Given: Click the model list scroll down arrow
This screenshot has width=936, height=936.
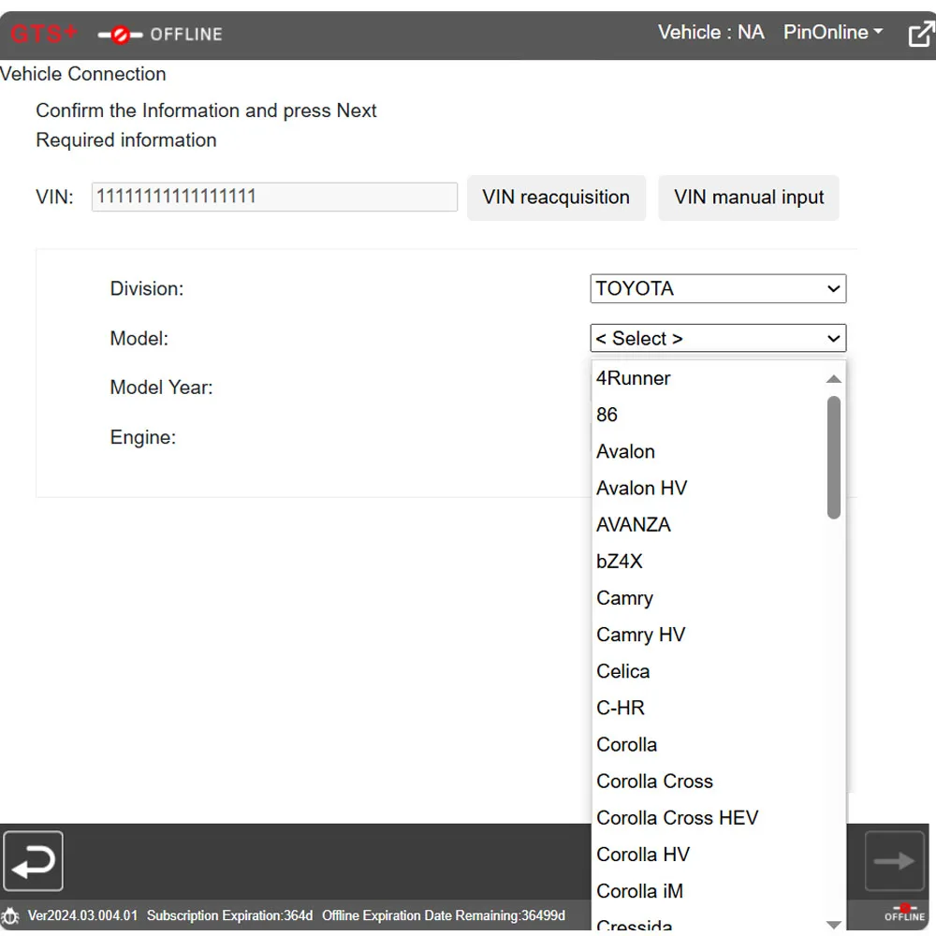Looking at the screenshot, I should [834, 925].
